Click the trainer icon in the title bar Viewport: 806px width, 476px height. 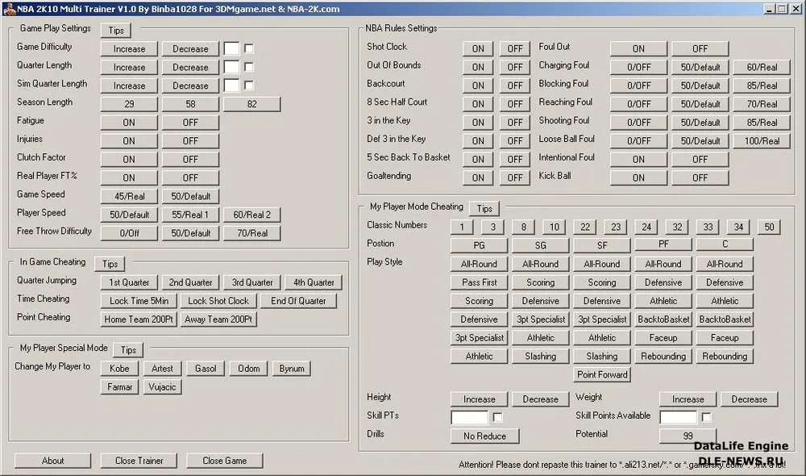click(7, 8)
